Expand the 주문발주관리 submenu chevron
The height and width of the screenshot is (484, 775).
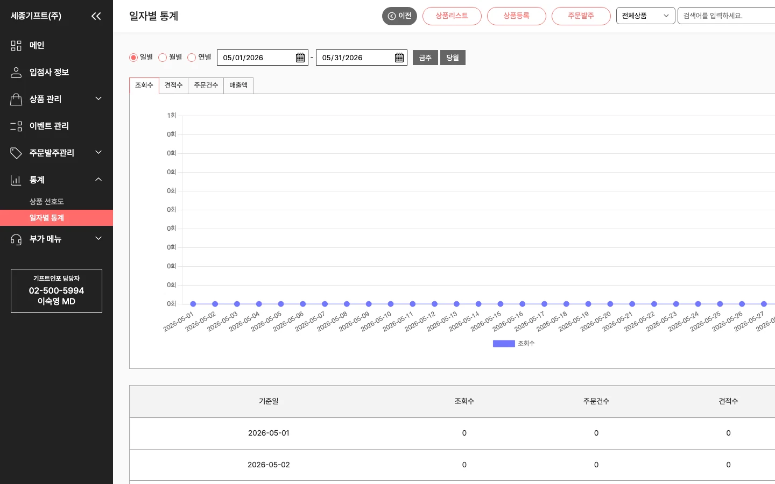pos(98,152)
